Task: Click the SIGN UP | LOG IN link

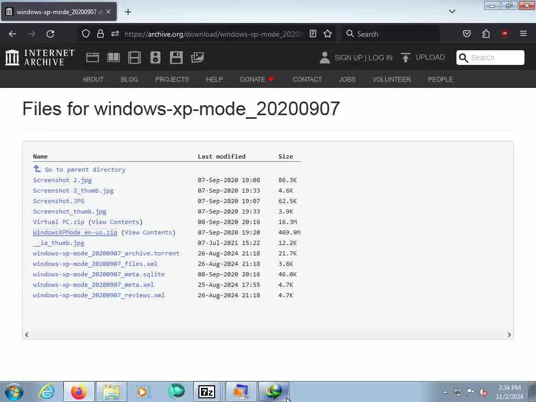Action: click(363, 58)
